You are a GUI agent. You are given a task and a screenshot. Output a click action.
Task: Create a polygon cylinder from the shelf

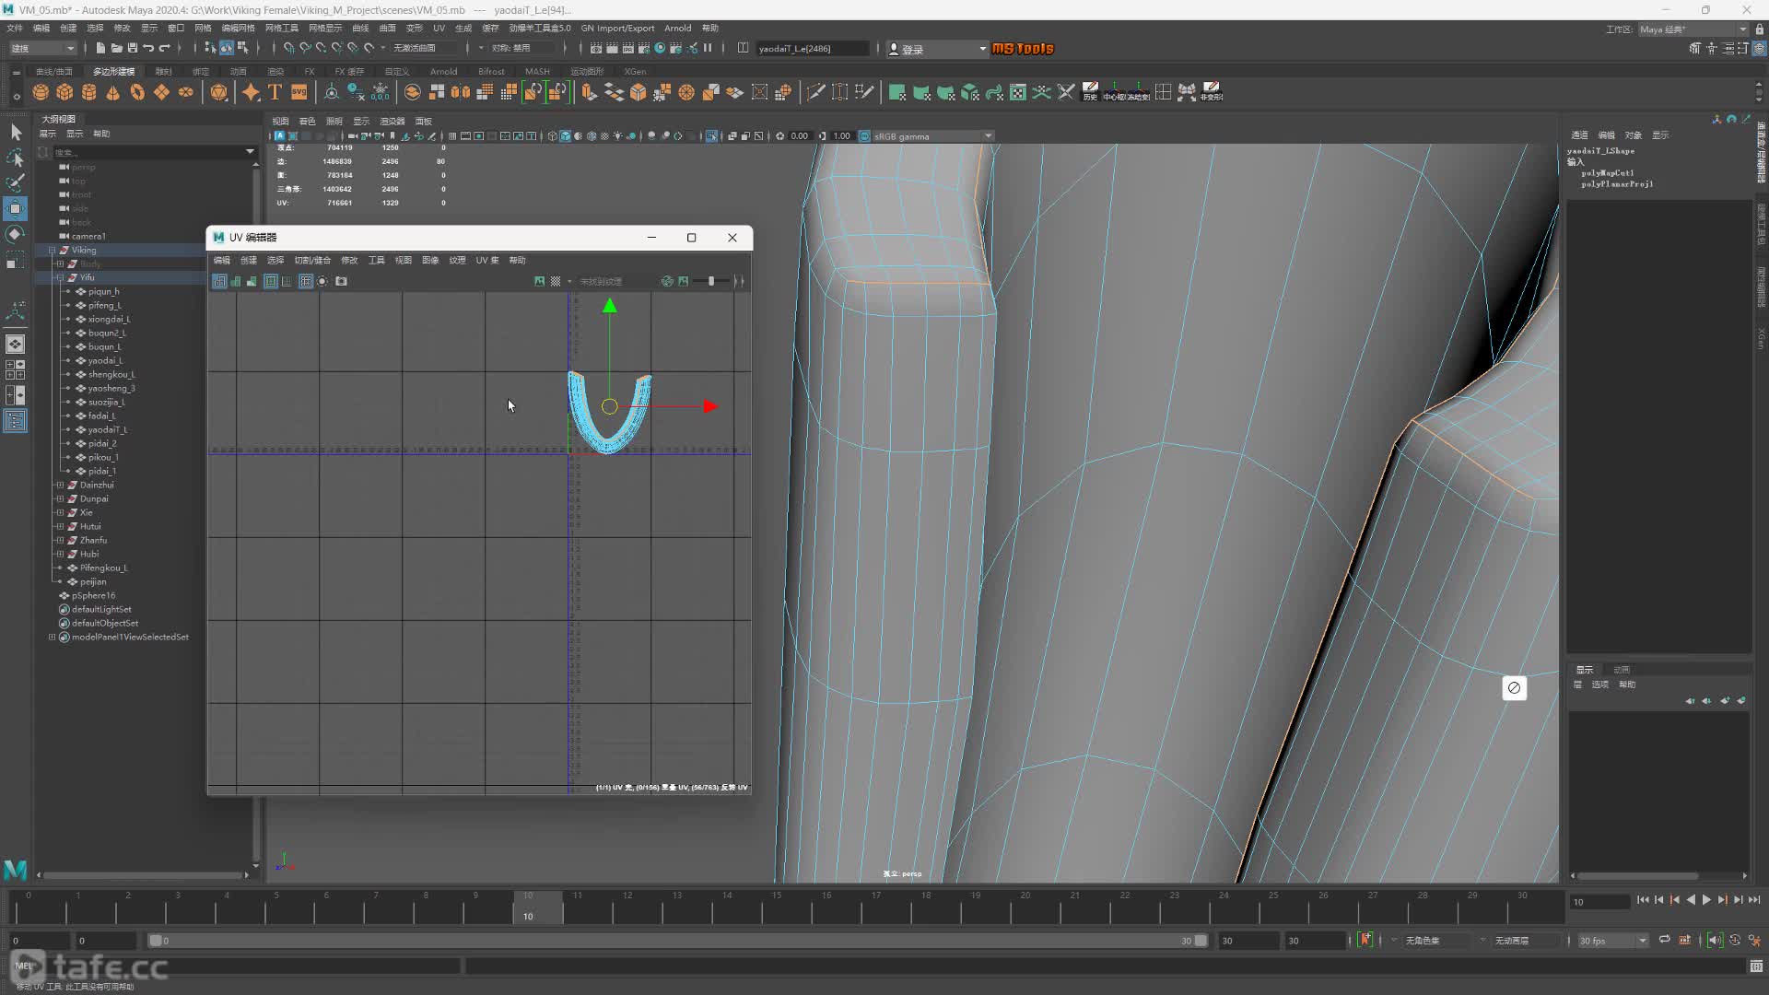point(88,92)
